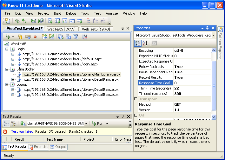Switch to the WebTest5 [19:48] tab
The width and height of the screenshot is (225, 160).
(96, 29)
